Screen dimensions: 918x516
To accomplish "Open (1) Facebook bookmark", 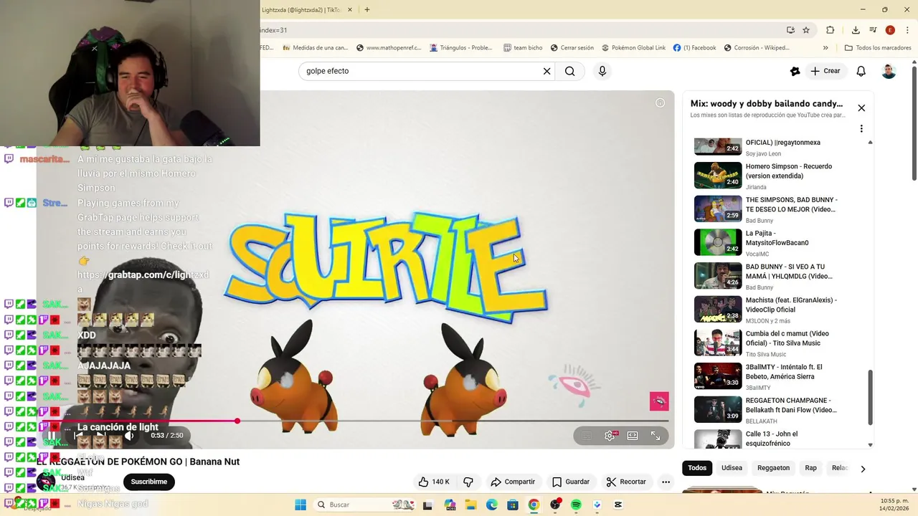I will point(694,48).
